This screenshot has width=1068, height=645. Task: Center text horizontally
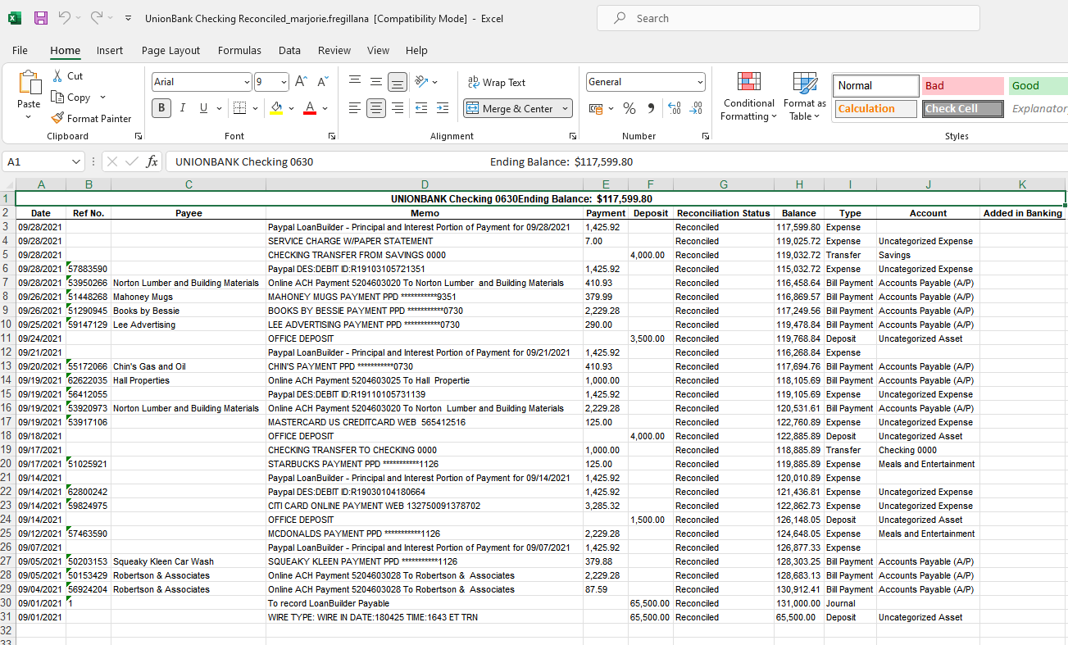(x=376, y=108)
